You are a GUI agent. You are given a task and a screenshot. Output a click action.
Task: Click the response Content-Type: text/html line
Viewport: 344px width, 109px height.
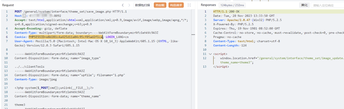pos(247,41)
